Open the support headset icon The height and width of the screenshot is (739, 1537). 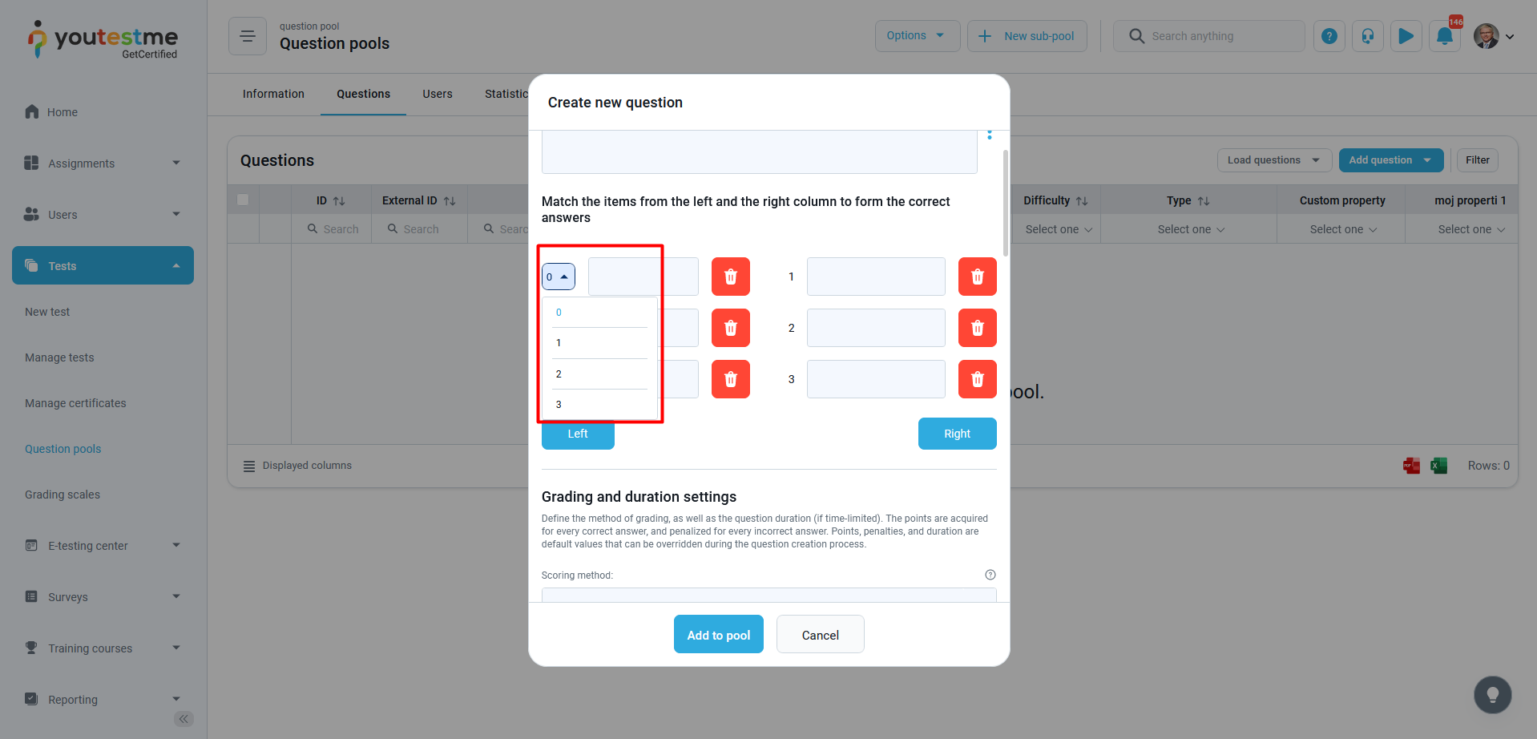pos(1367,36)
